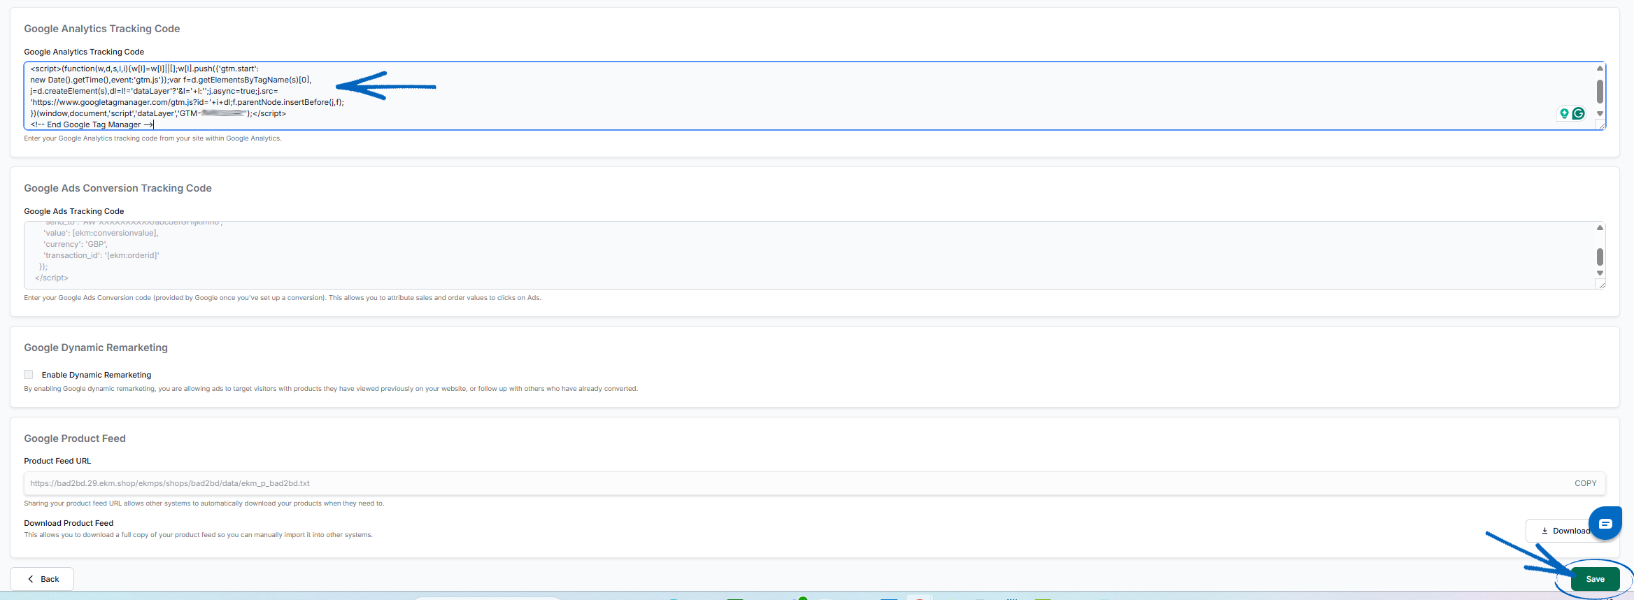Click the 'Google Product Feed' heading

click(x=75, y=438)
